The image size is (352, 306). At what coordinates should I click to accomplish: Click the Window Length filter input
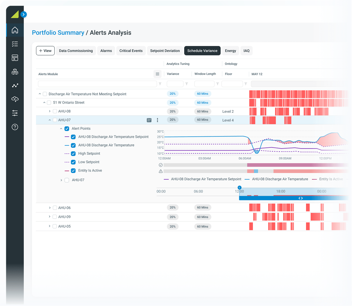[204, 84]
